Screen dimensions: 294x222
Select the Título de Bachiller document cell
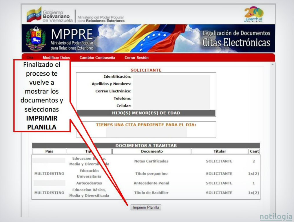click(x=151, y=193)
